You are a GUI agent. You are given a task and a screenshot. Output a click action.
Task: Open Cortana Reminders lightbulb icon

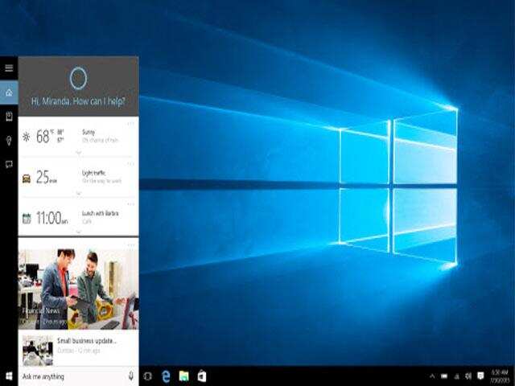[x=9, y=141]
